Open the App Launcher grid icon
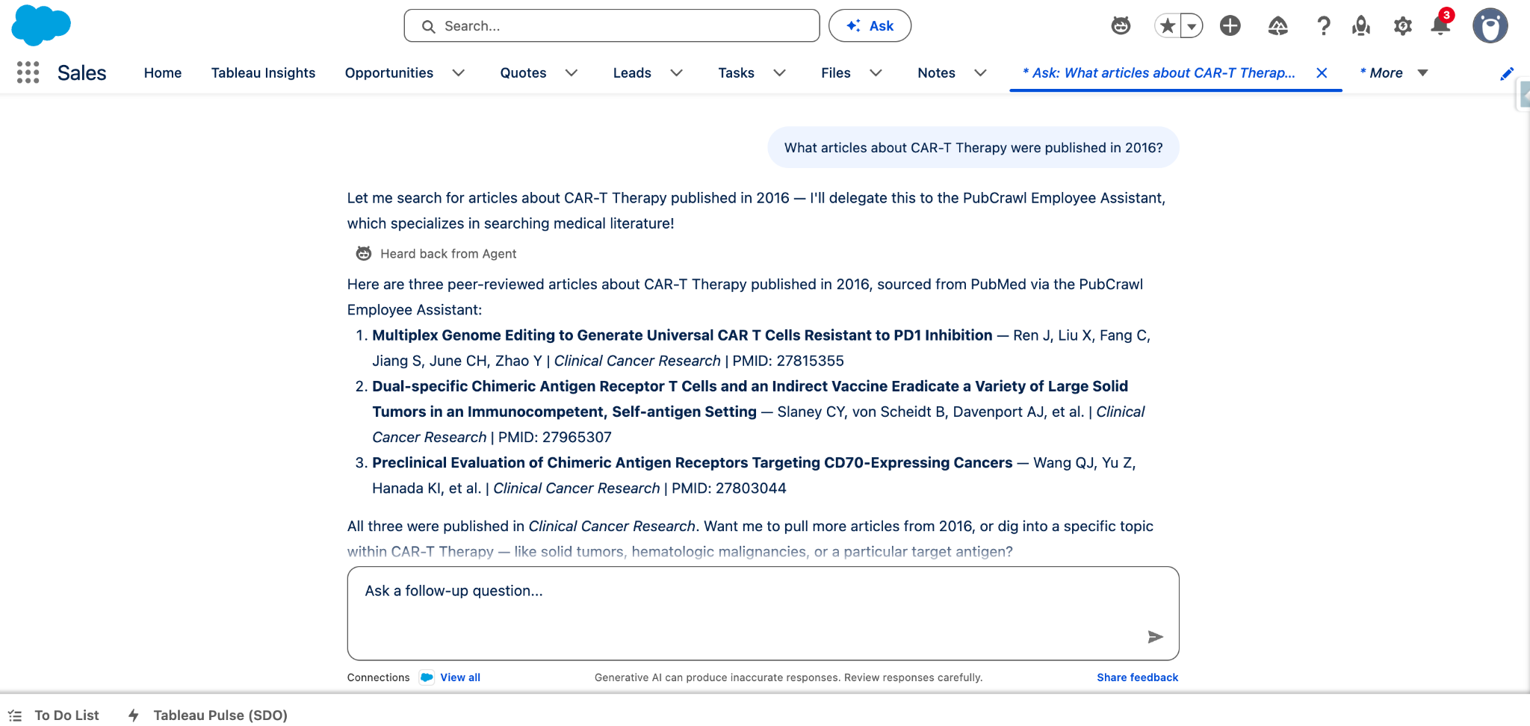The width and height of the screenshot is (1530, 726). [x=28, y=72]
